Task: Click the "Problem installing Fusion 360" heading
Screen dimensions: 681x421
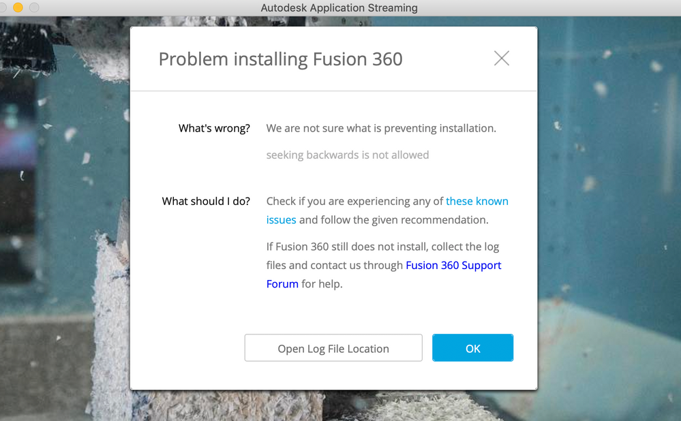Action: coord(280,59)
